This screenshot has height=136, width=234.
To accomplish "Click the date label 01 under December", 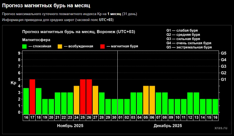I will click(121, 117).
